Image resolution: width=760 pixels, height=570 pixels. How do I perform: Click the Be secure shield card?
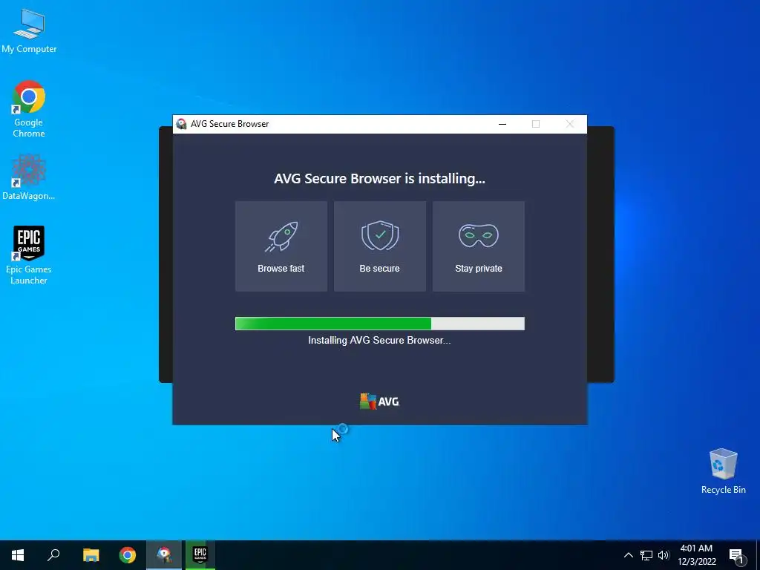click(380, 246)
